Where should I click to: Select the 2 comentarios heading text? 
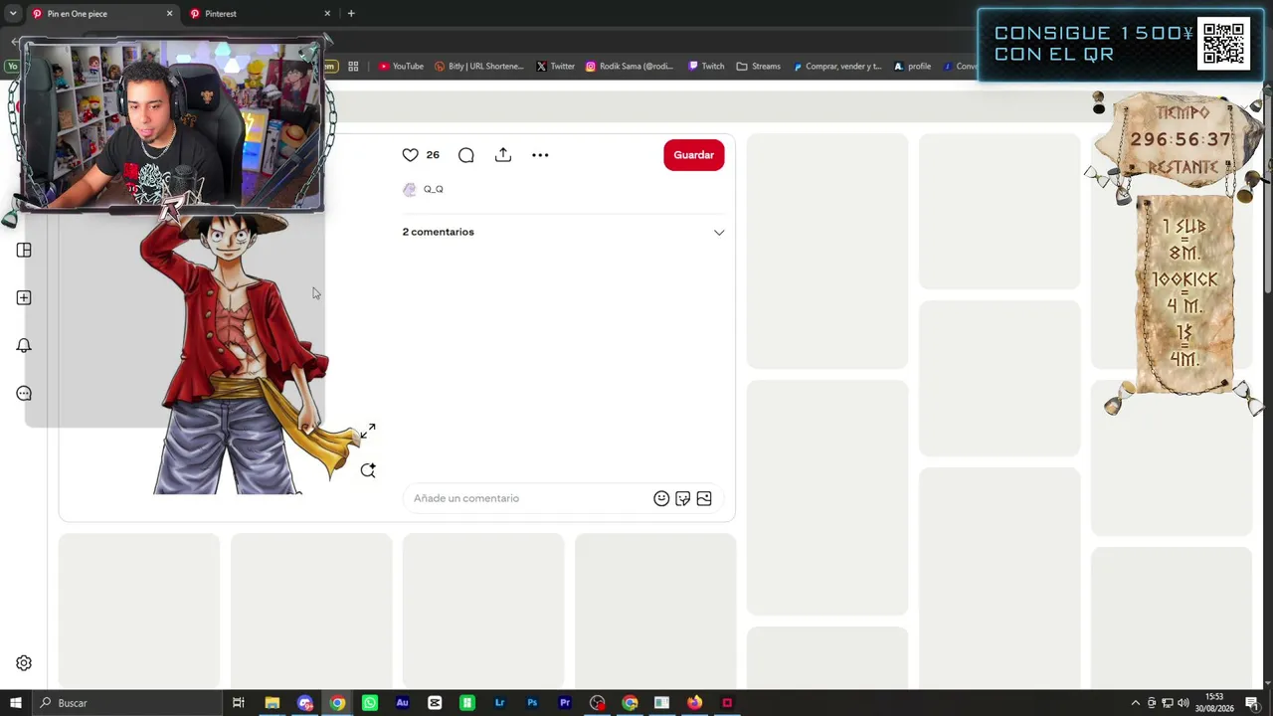(439, 232)
